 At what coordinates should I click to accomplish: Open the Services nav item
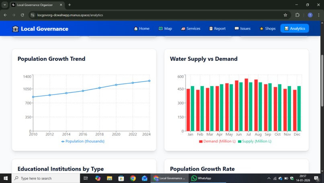(191, 29)
